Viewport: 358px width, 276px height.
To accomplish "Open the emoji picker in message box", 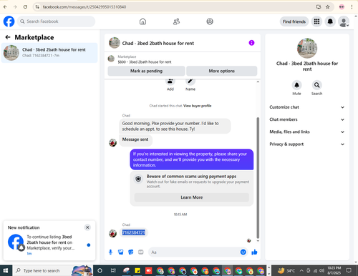I will [243, 252].
